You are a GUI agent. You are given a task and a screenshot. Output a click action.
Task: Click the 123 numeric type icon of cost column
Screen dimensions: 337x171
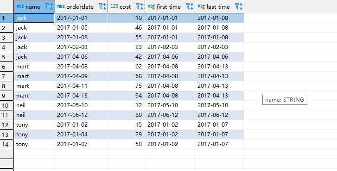114,6
